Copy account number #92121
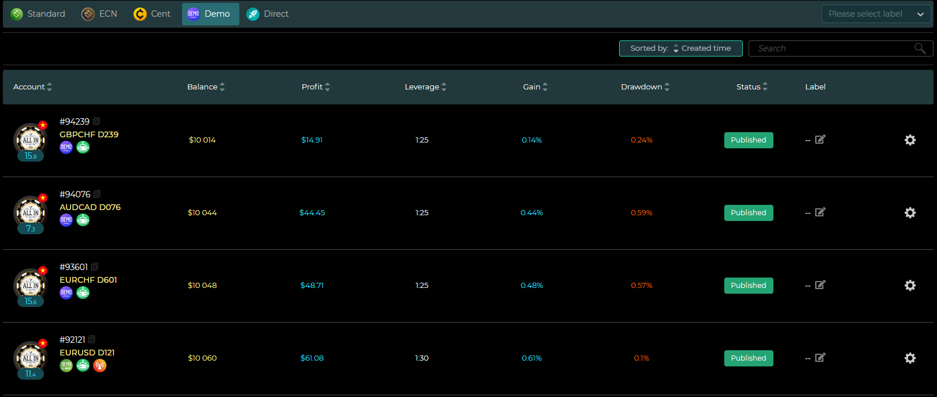This screenshot has height=397, width=937. tap(92, 340)
